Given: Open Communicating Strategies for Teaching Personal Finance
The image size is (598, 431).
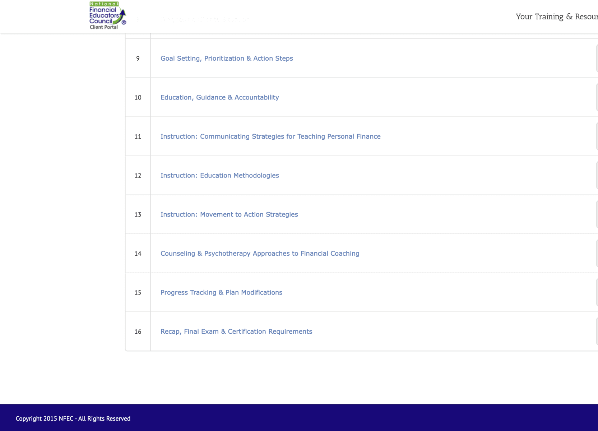Looking at the screenshot, I should point(270,136).
